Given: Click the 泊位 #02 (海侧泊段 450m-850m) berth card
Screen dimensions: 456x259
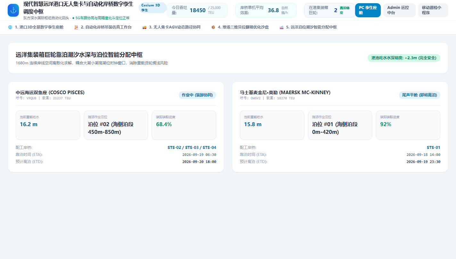Looking at the screenshot, I should tap(116, 125).
